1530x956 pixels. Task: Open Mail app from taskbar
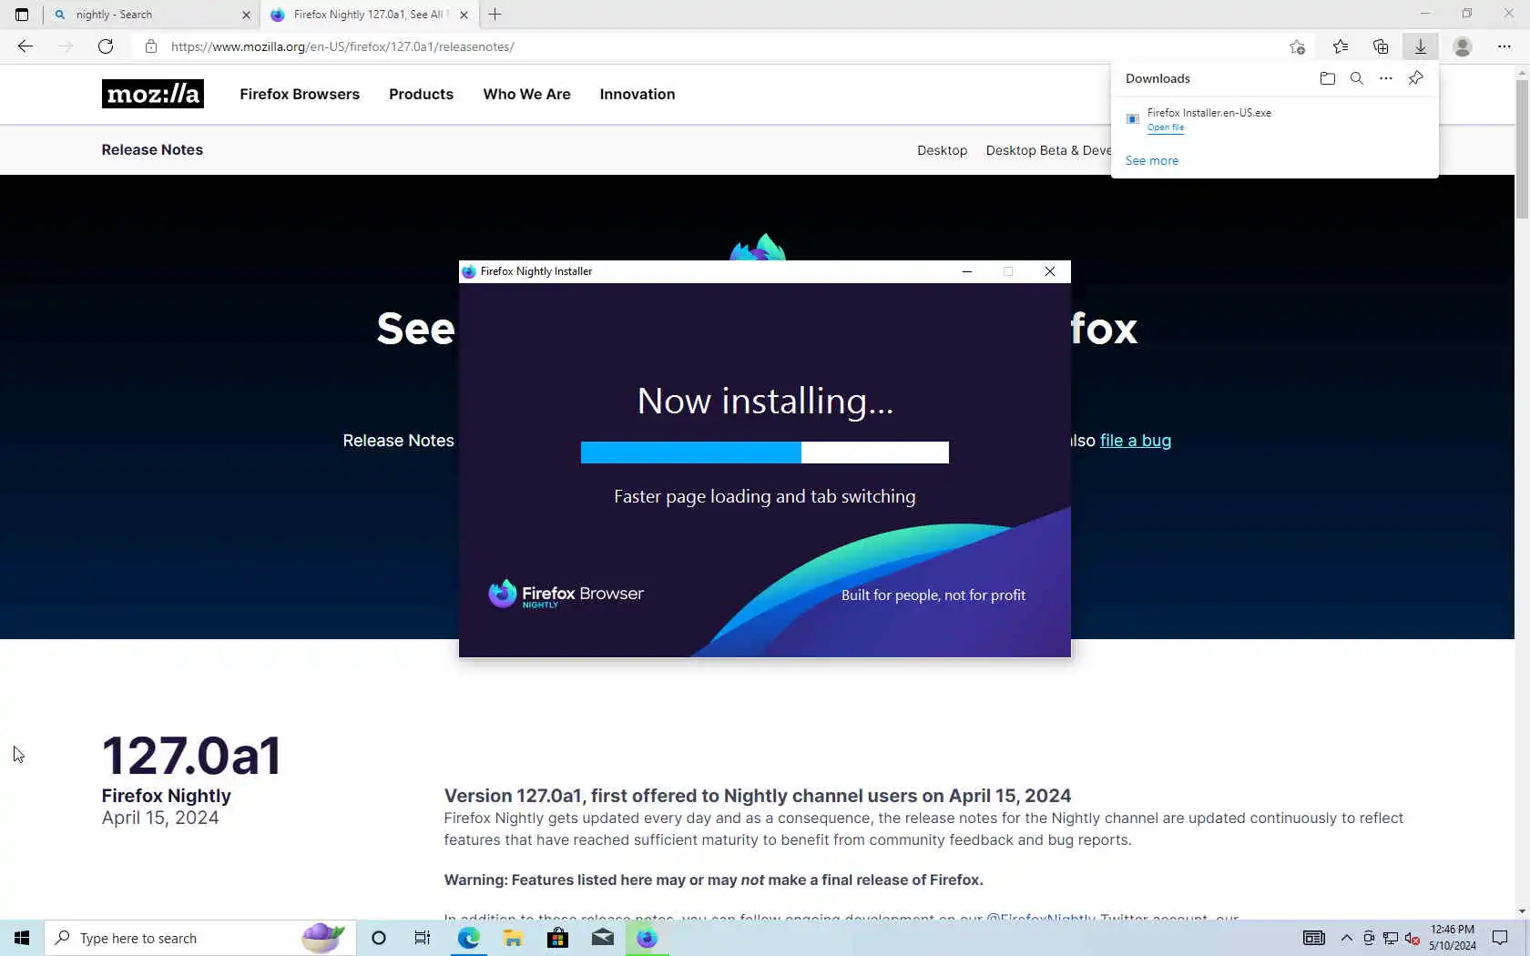pyautogui.click(x=602, y=938)
